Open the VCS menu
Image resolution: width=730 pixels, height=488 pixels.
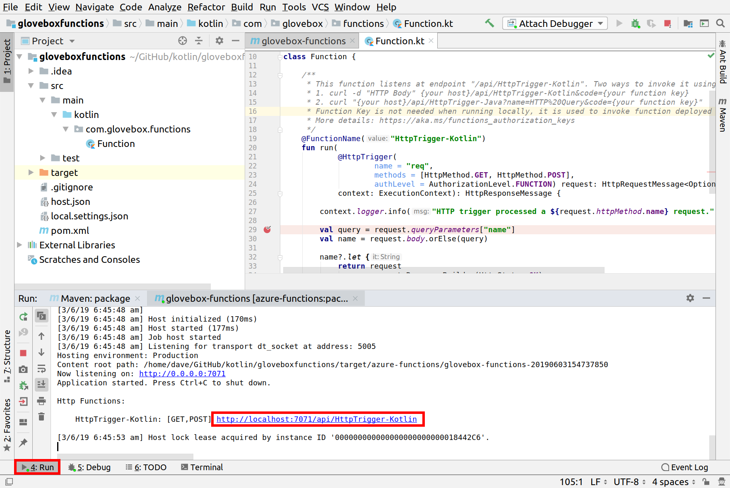point(320,7)
